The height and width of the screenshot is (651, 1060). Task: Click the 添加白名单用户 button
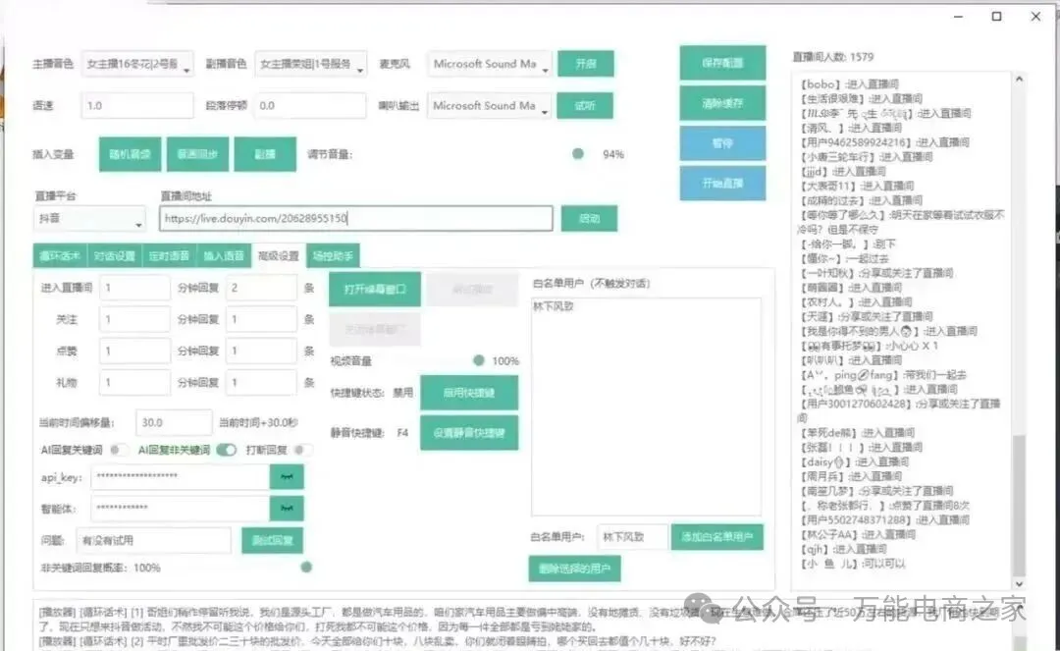tap(716, 537)
